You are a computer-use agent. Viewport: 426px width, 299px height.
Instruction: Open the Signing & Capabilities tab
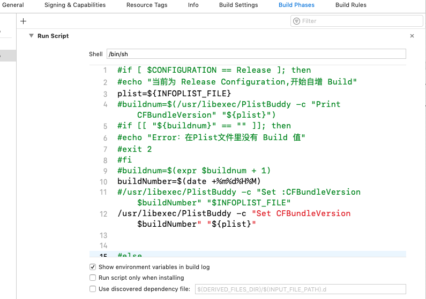(75, 5)
